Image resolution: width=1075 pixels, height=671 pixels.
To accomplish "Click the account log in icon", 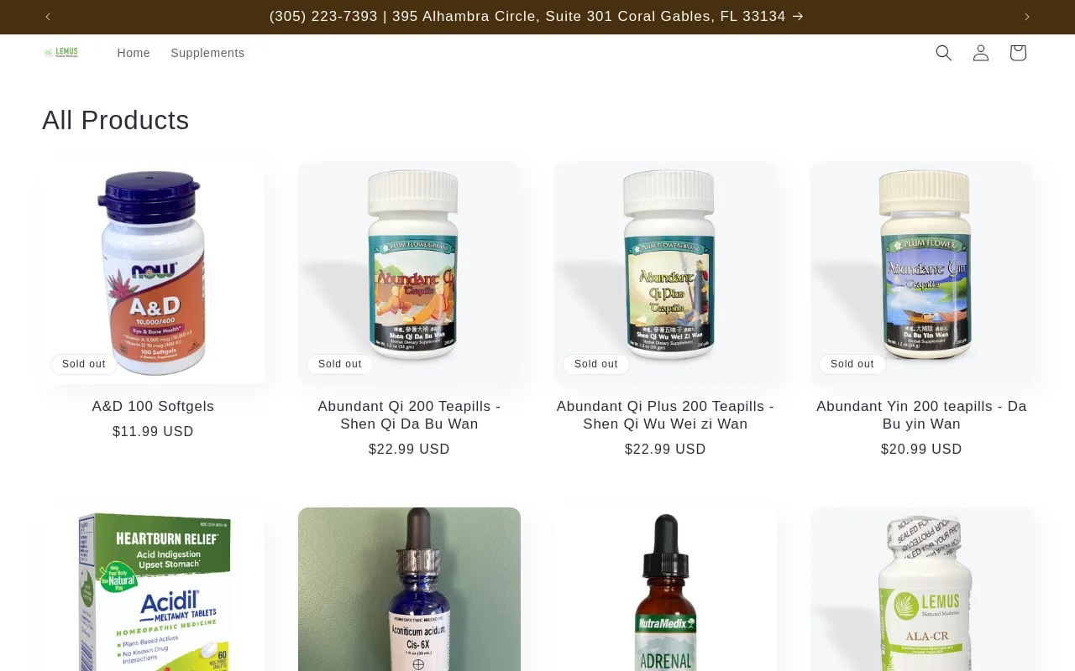I will (981, 53).
